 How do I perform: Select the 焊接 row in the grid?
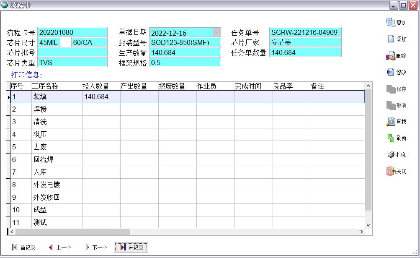click(x=40, y=109)
